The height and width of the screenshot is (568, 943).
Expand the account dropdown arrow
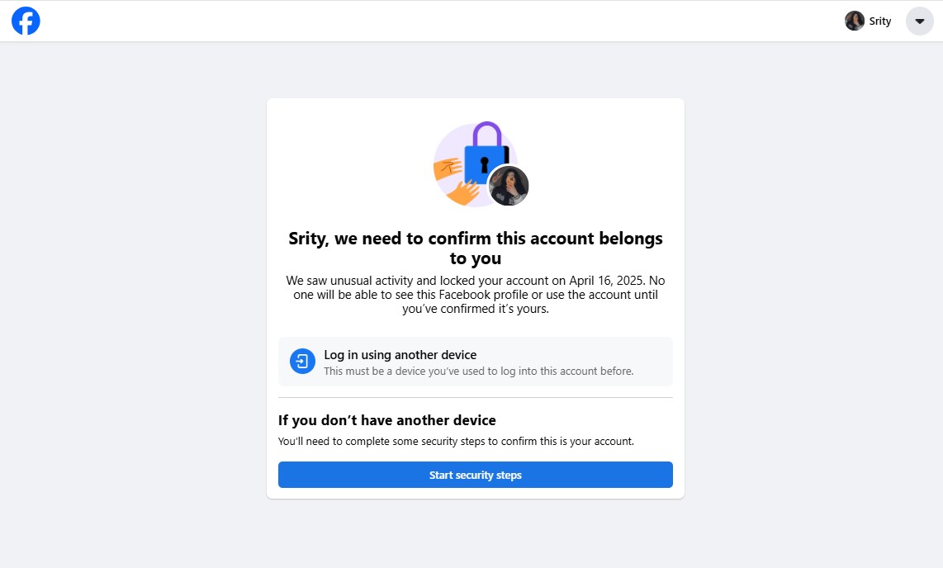920,21
